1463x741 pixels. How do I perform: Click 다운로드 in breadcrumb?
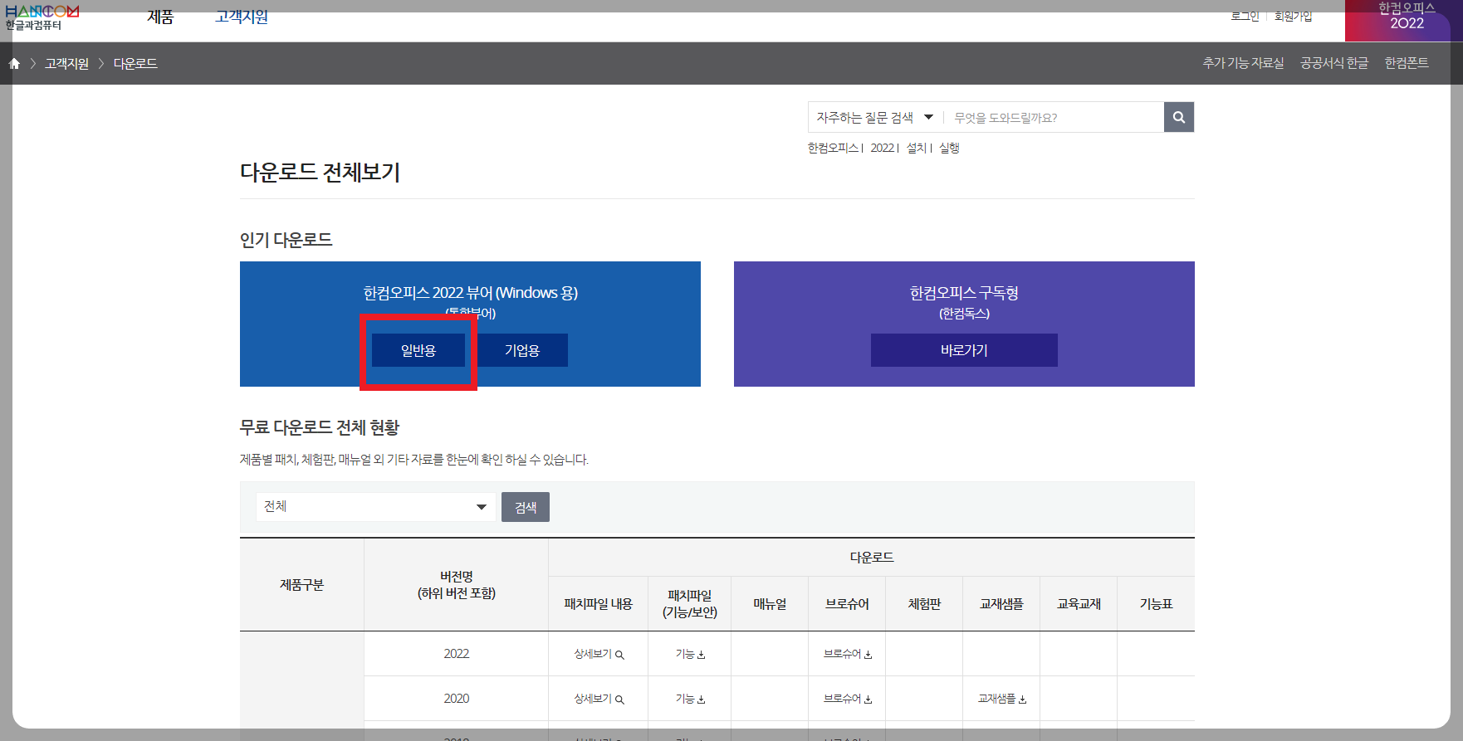(135, 64)
